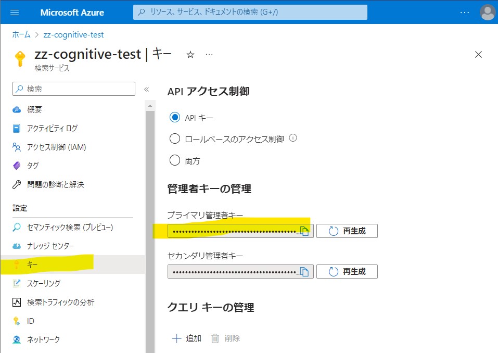Close the キー blade
Viewport: 498px width, 353px height.
(x=478, y=54)
